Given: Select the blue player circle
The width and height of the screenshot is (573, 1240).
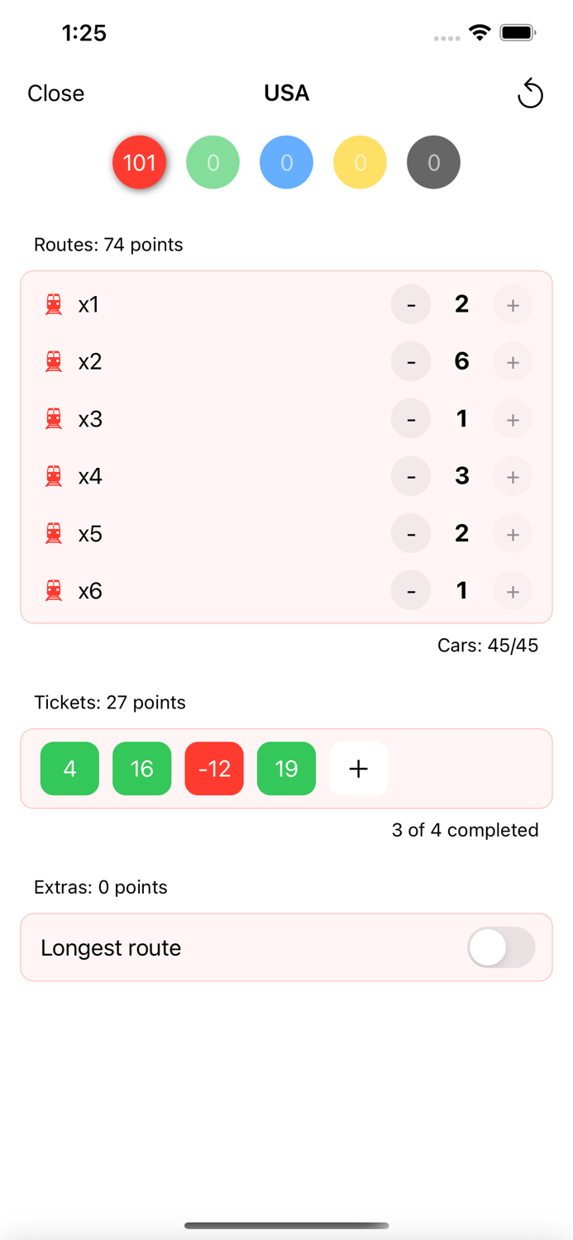Looking at the screenshot, I should 286,162.
